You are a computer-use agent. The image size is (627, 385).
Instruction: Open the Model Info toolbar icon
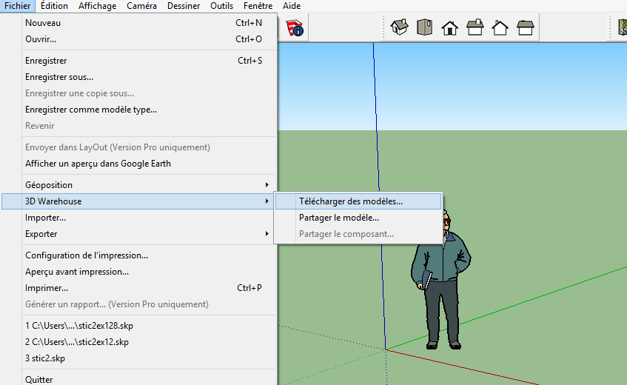pos(295,28)
